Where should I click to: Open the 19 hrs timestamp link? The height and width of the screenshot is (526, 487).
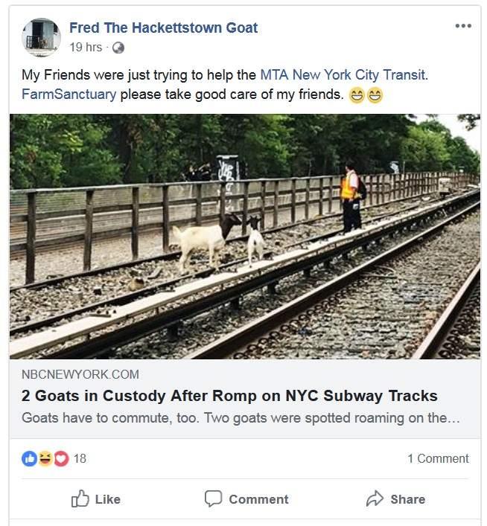[86, 48]
